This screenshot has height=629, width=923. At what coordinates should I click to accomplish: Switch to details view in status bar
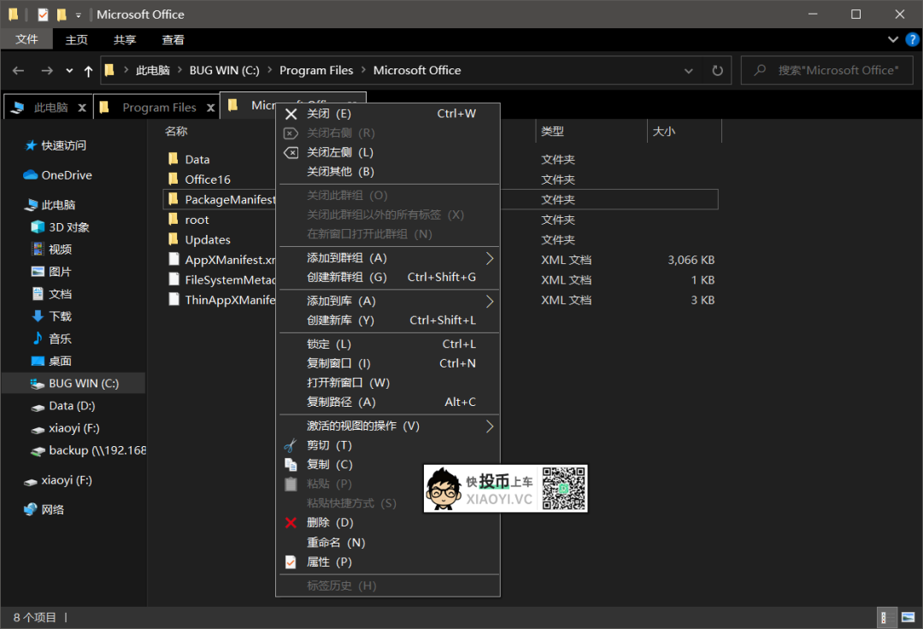(888, 617)
